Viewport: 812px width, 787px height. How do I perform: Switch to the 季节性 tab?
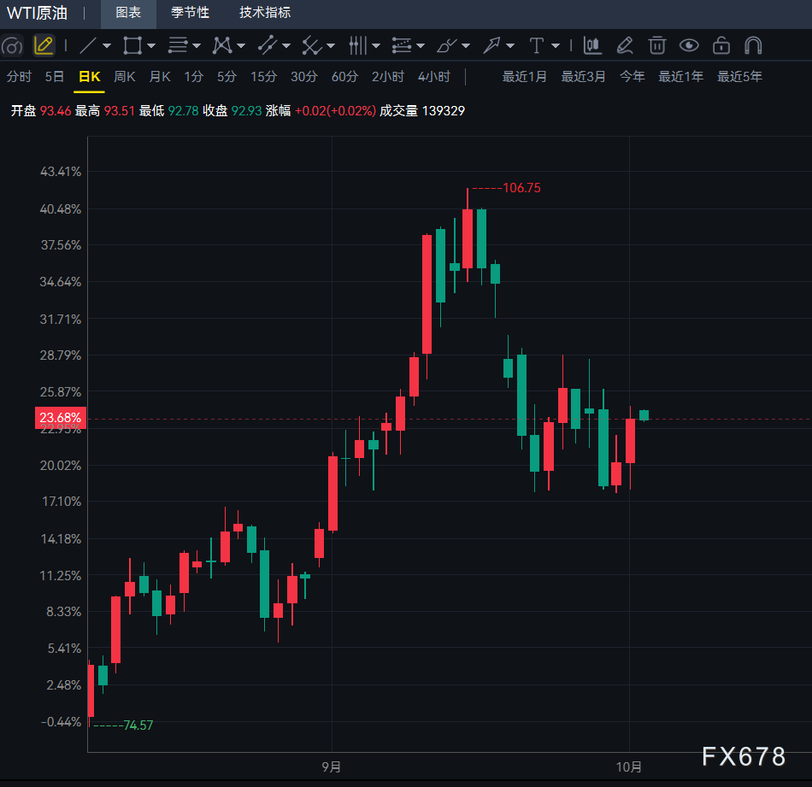point(190,13)
